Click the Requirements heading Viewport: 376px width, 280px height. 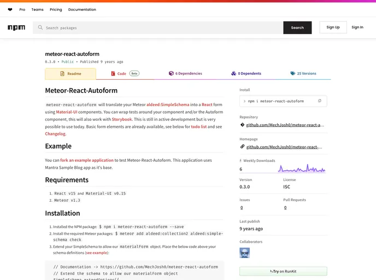(67, 180)
